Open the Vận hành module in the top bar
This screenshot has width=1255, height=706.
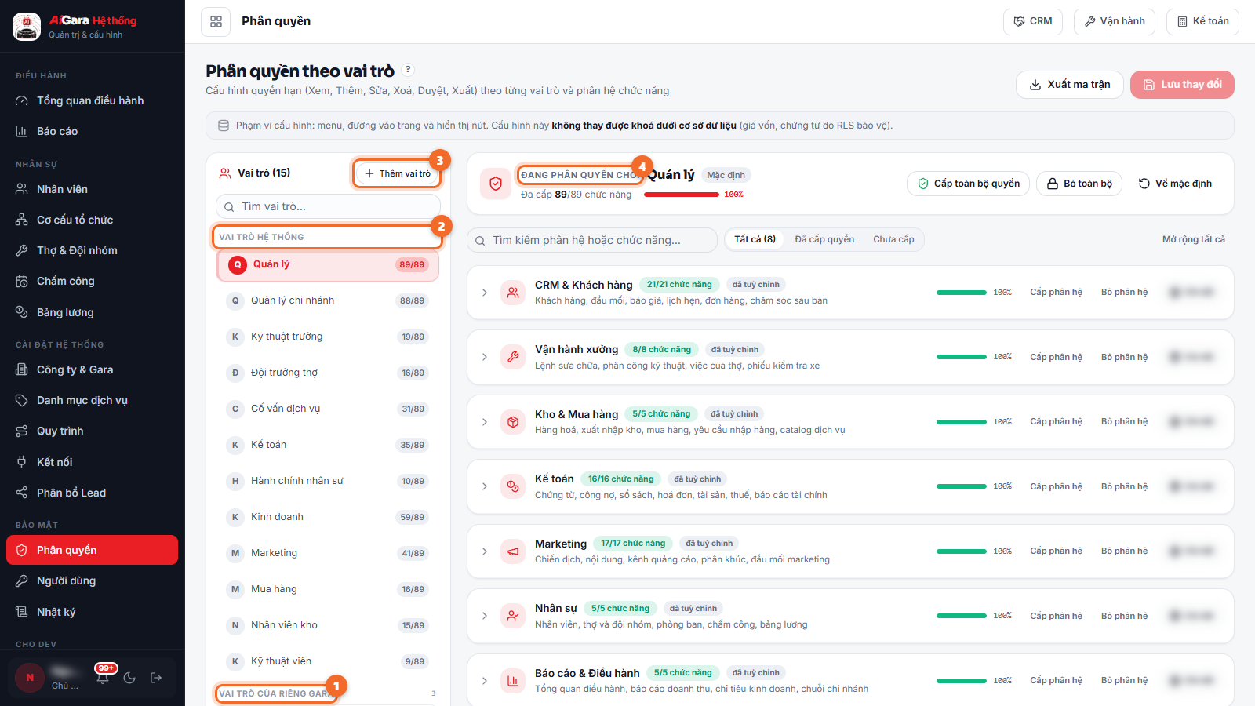point(1115,21)
